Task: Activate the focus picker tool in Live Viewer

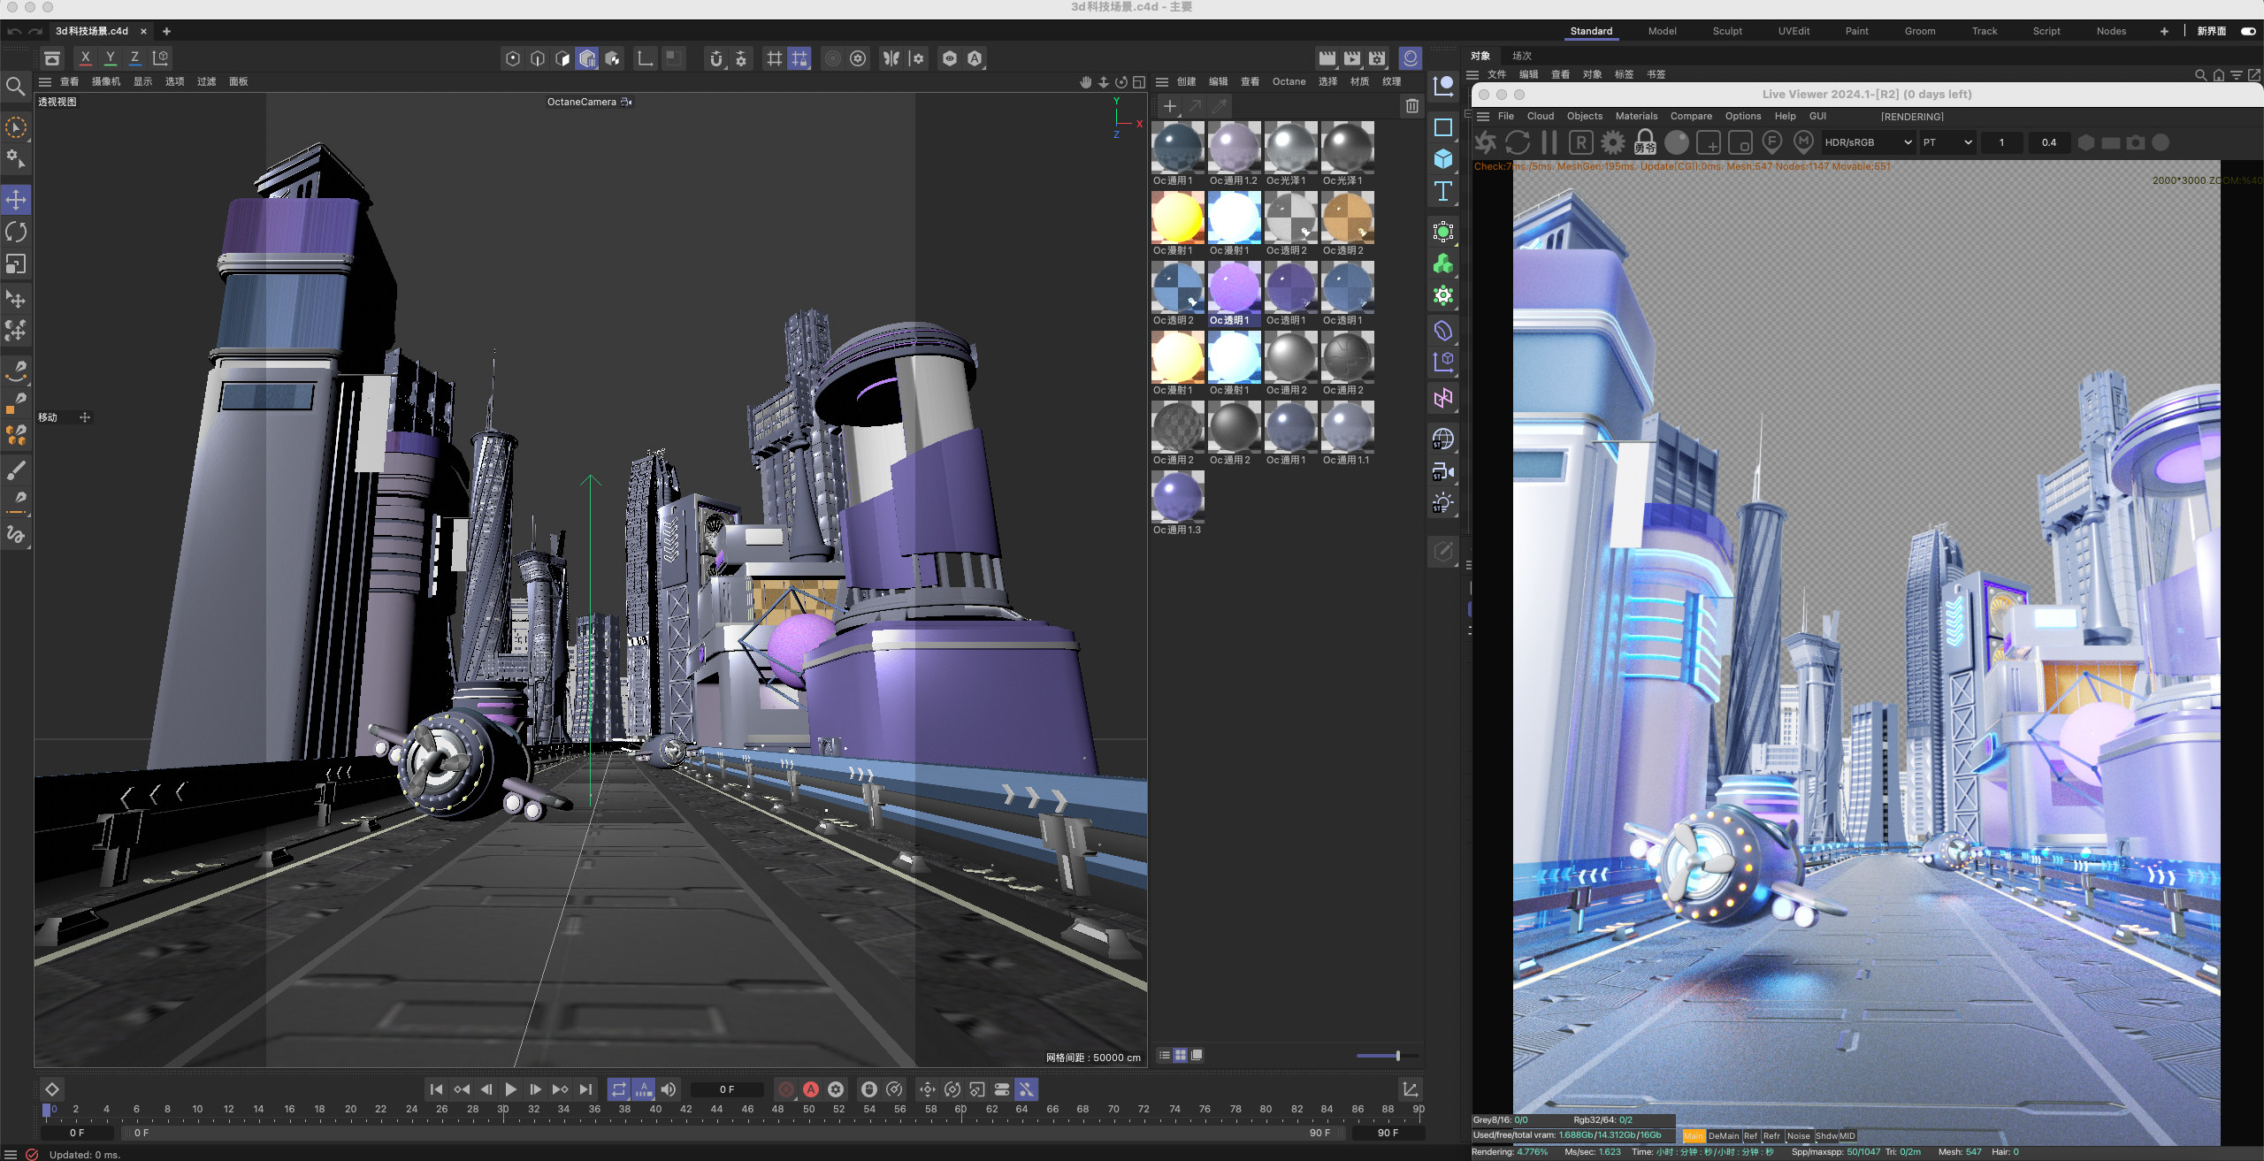Action: tap(1772, 142)
